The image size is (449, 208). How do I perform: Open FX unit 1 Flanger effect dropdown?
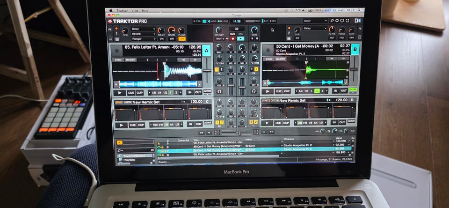pos(144,39)
